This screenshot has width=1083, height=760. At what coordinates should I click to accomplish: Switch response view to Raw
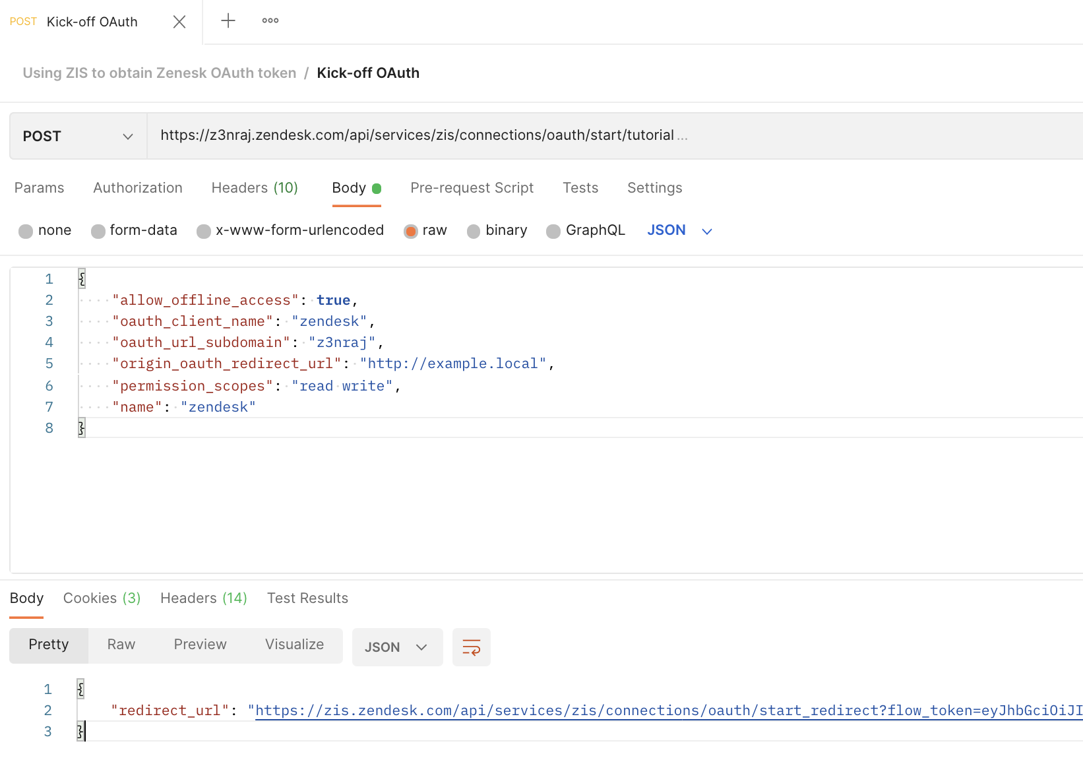click(121, 645)
